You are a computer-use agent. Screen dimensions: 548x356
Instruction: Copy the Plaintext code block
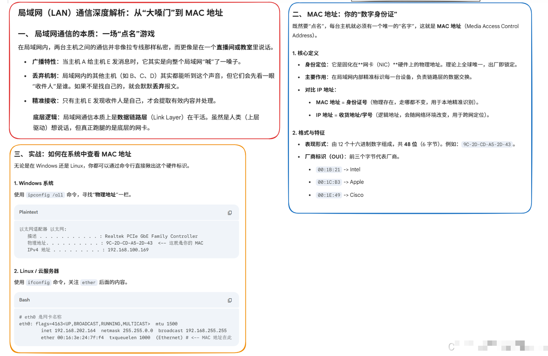230,213
